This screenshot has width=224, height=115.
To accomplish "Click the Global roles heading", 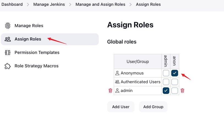I will (x=122, y=42).
